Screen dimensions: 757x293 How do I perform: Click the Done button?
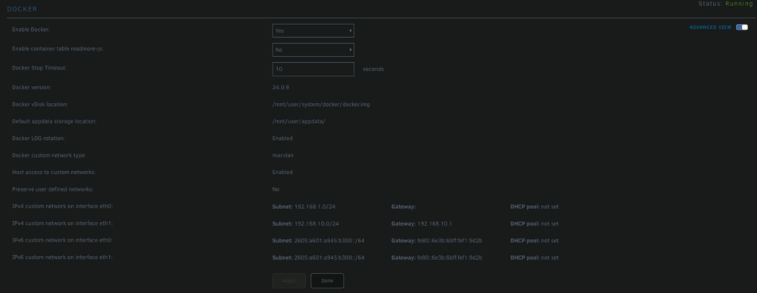pos(327,281)
